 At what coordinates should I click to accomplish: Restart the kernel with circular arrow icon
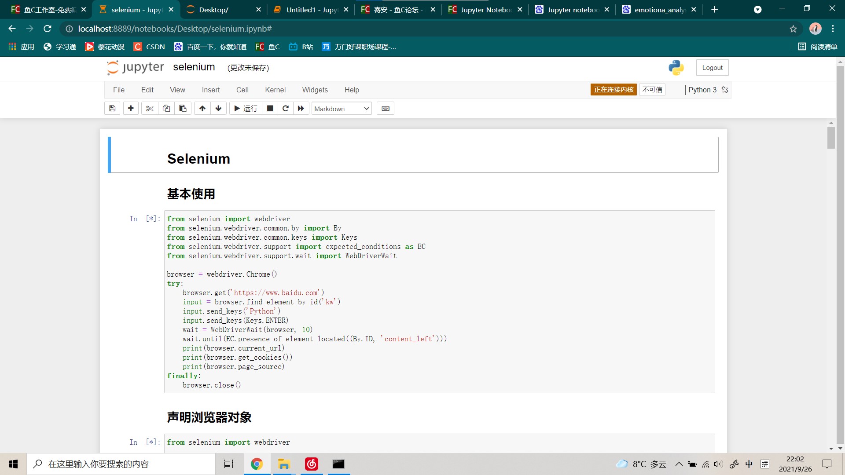tap(286, 108)
